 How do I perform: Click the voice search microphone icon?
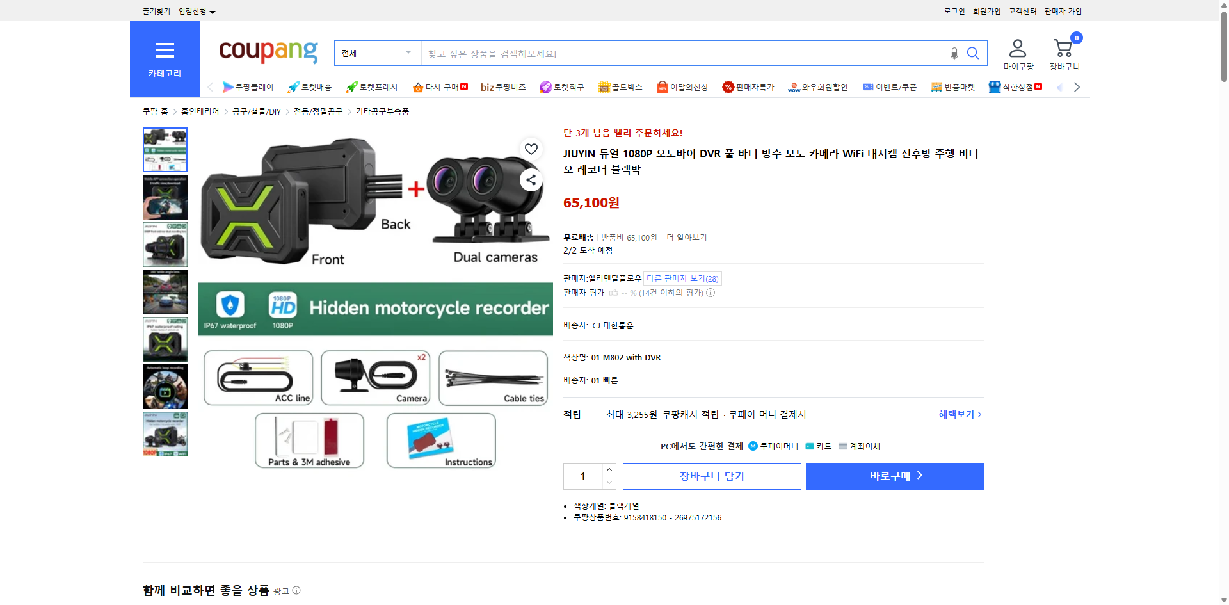[953, 53]
